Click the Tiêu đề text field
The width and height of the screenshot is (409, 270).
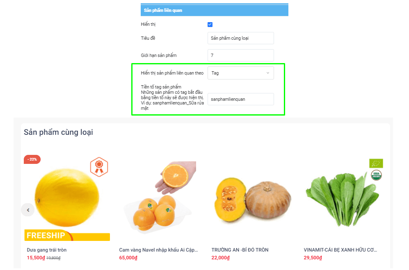click(241, 38)
